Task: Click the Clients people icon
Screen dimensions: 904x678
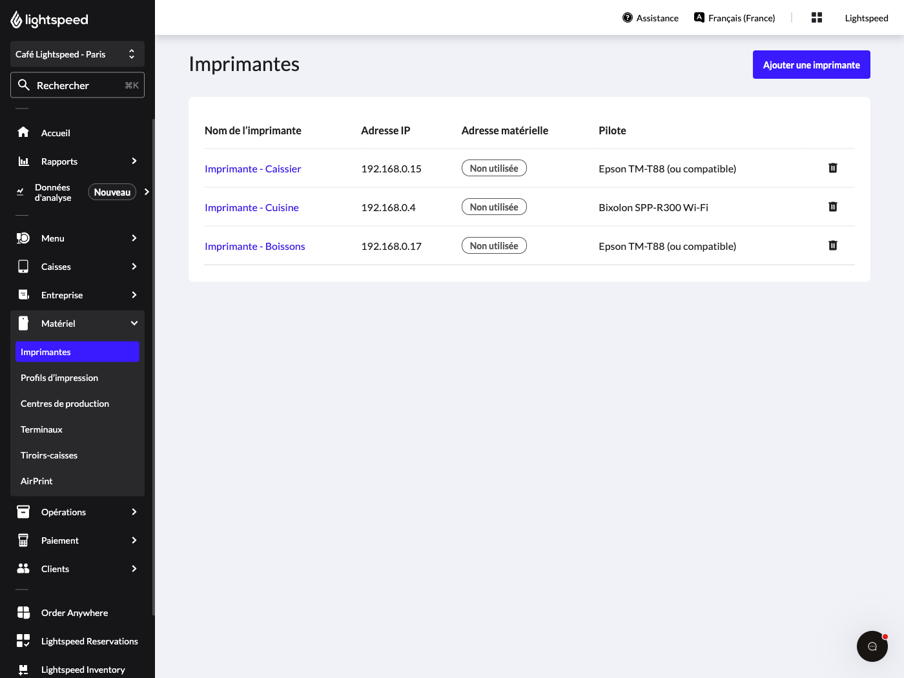Action: pyautogui.click(x=23, y=569)
